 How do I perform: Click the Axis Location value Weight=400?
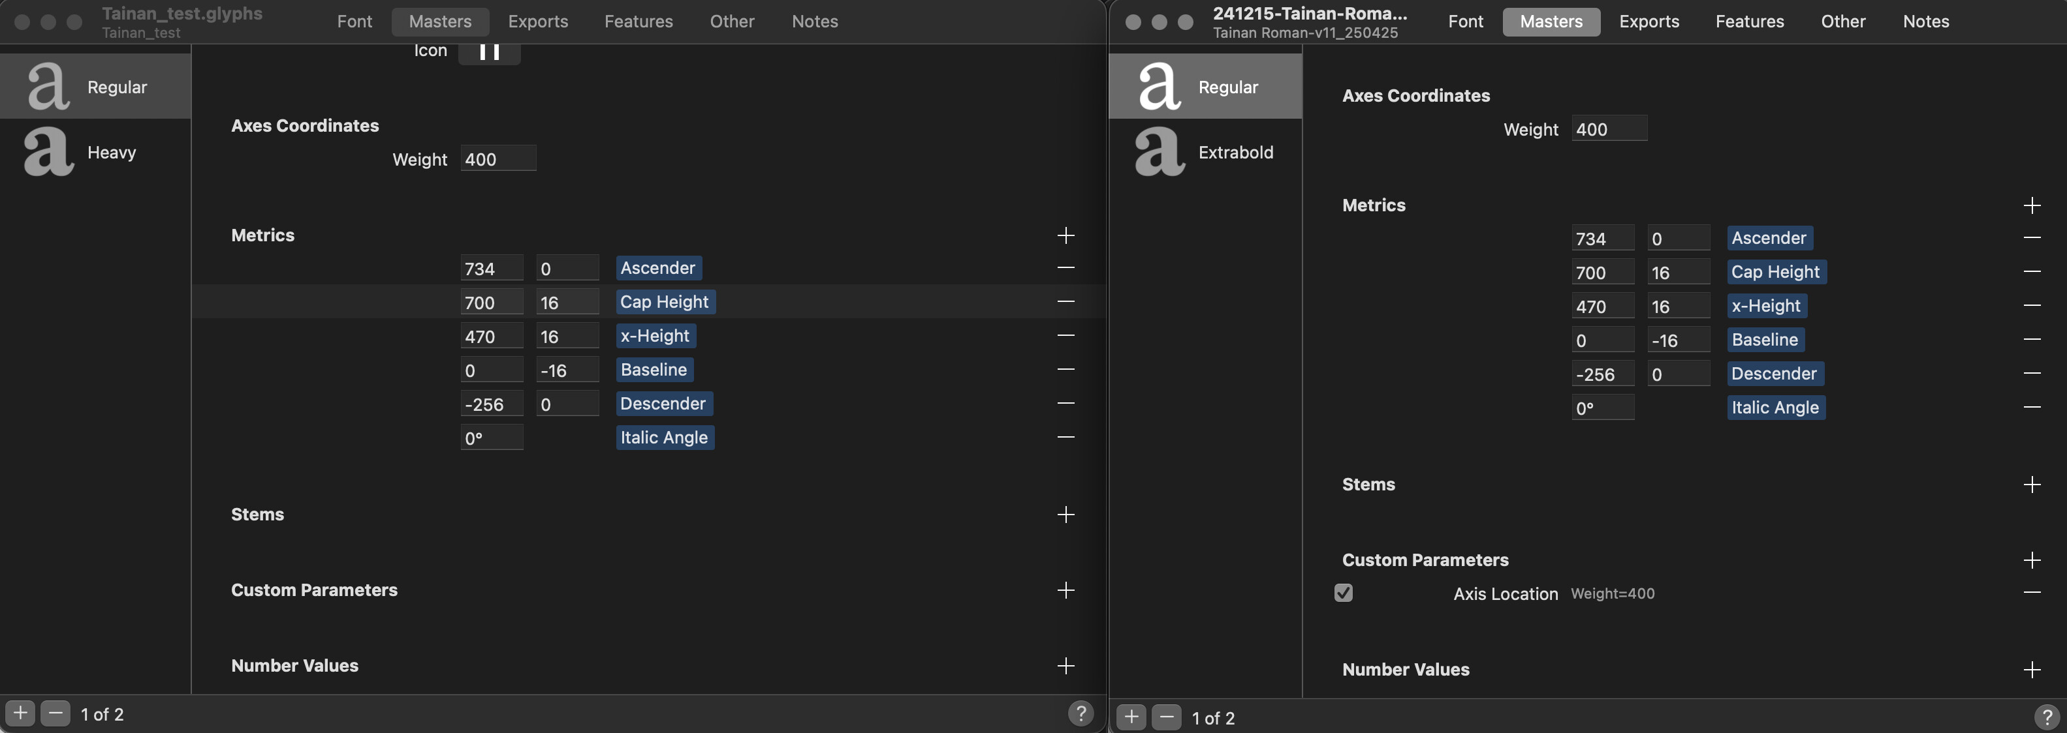coord(1612,593)
